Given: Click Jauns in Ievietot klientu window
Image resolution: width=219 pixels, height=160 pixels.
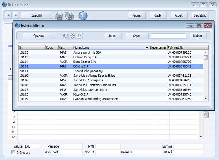Looking at the screenshot, I should pos(113,36).
